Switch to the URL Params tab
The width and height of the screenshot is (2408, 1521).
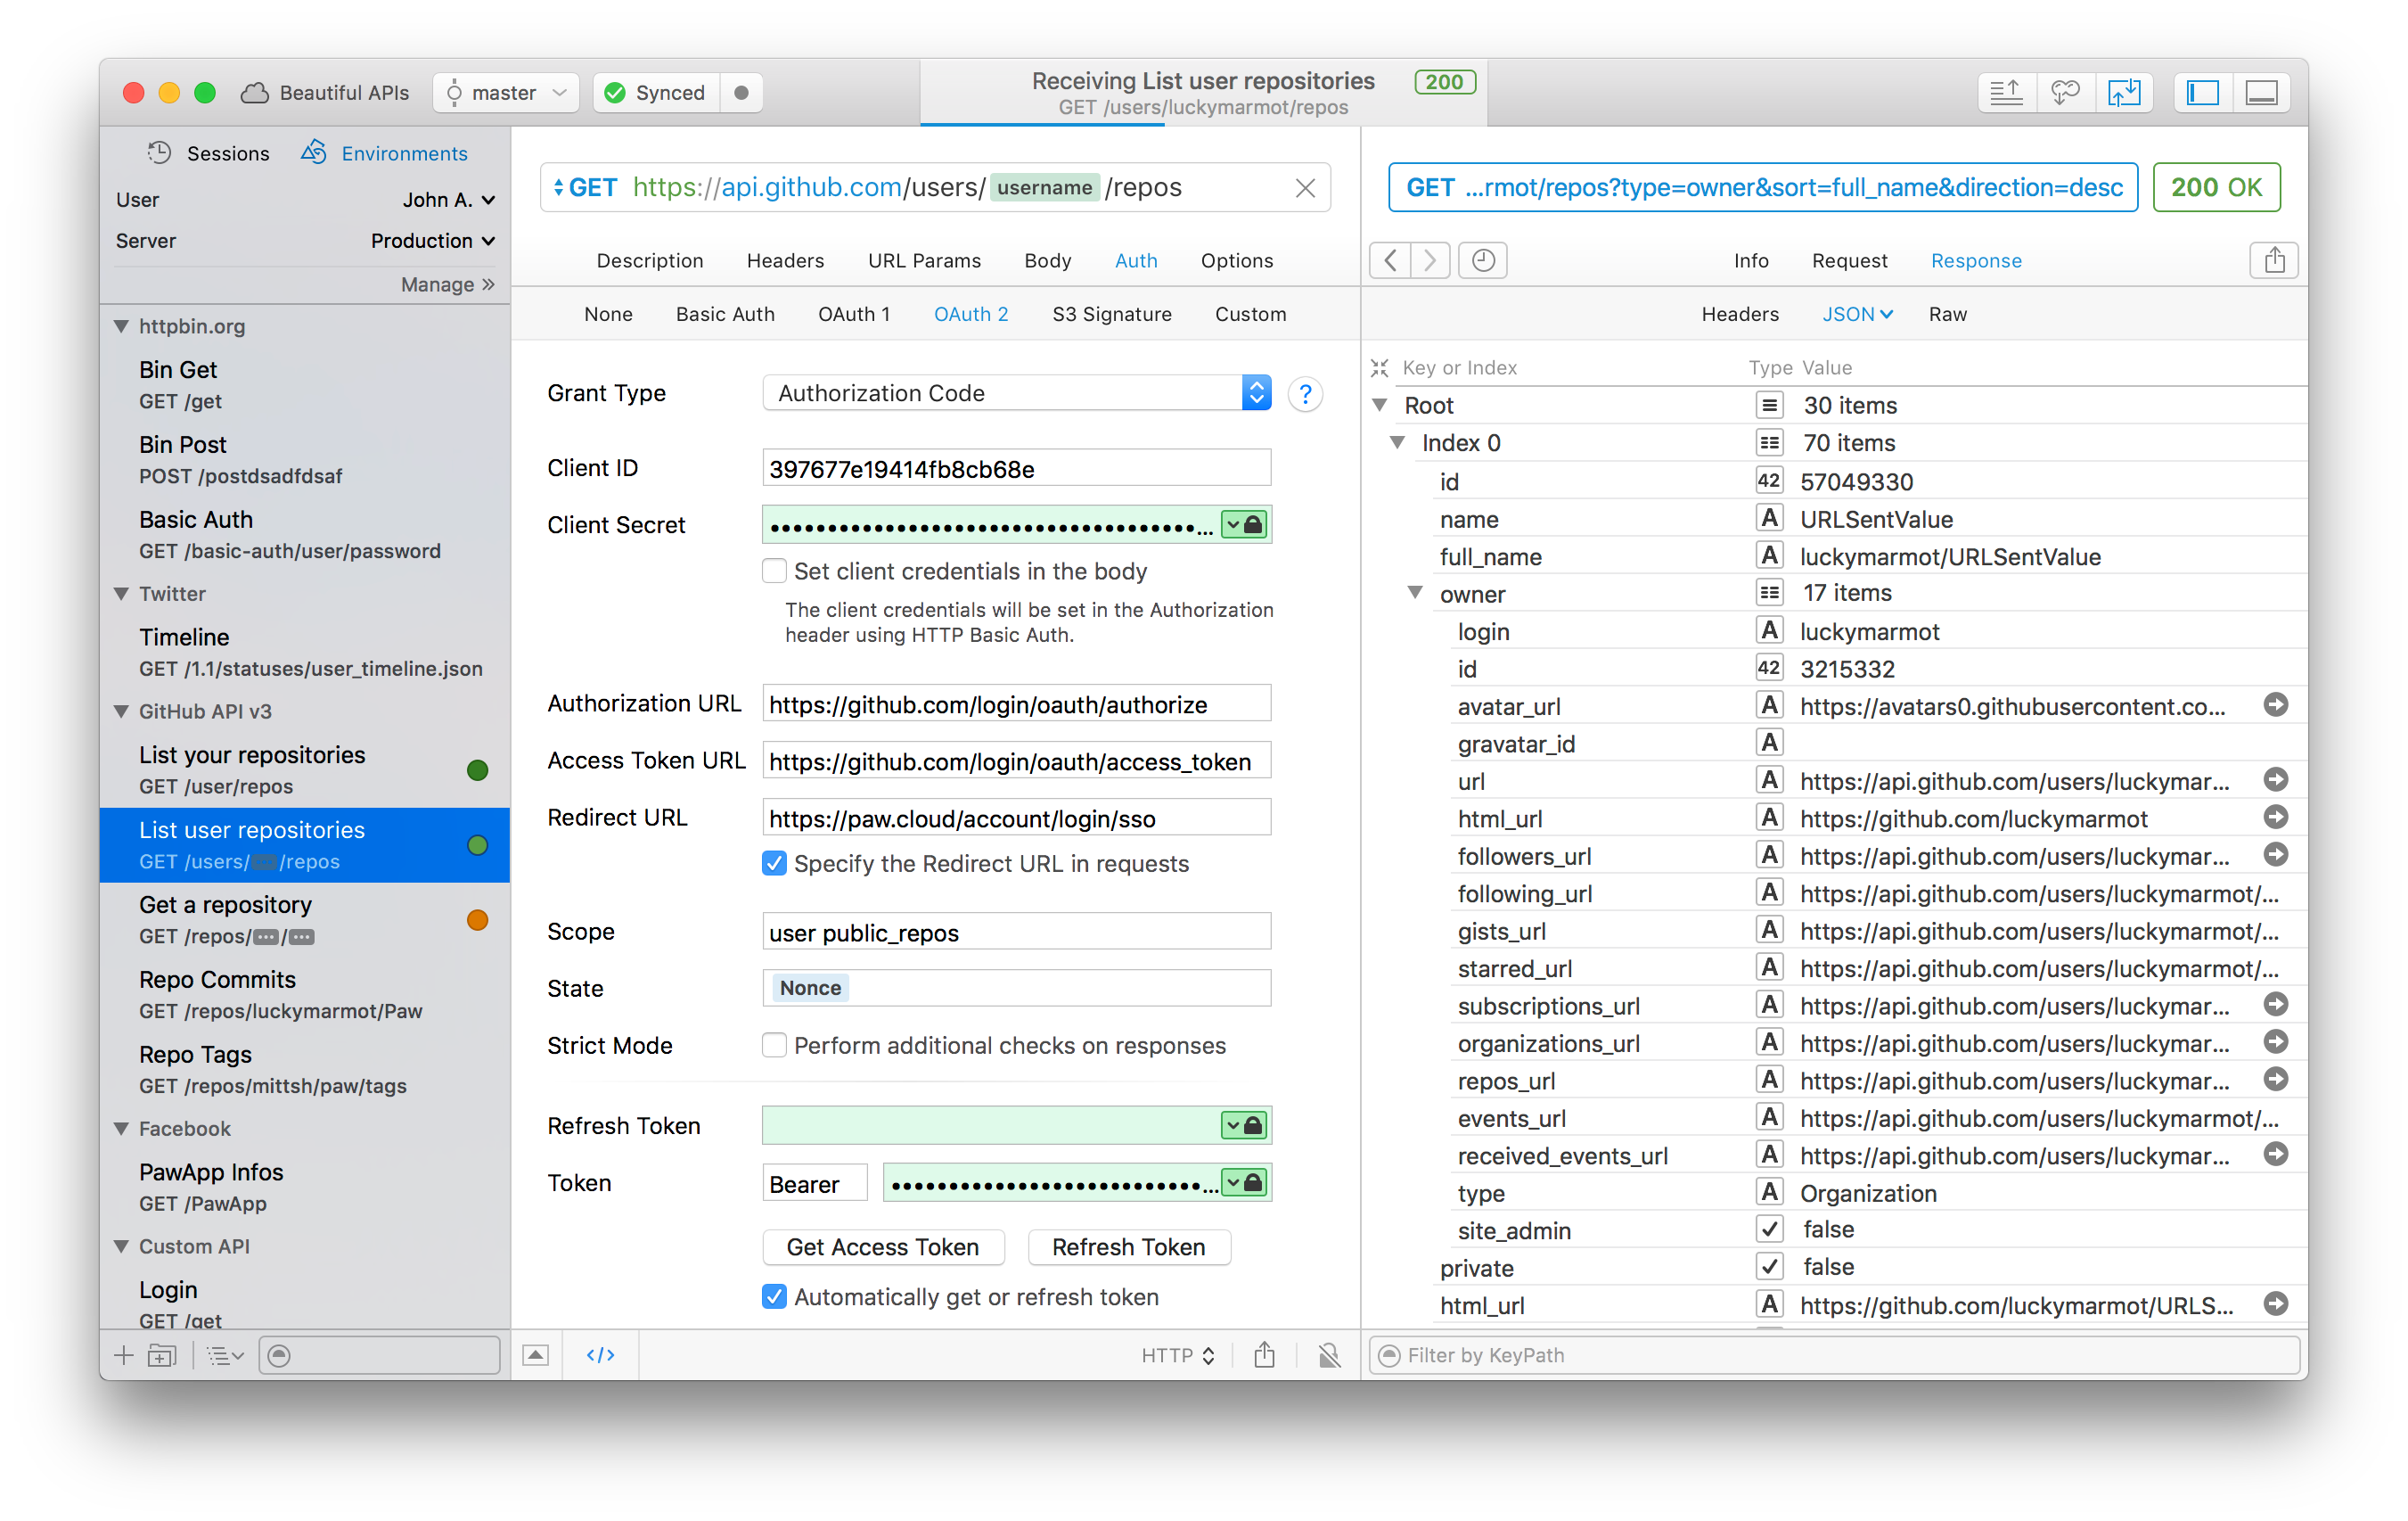tap(923, 260)
